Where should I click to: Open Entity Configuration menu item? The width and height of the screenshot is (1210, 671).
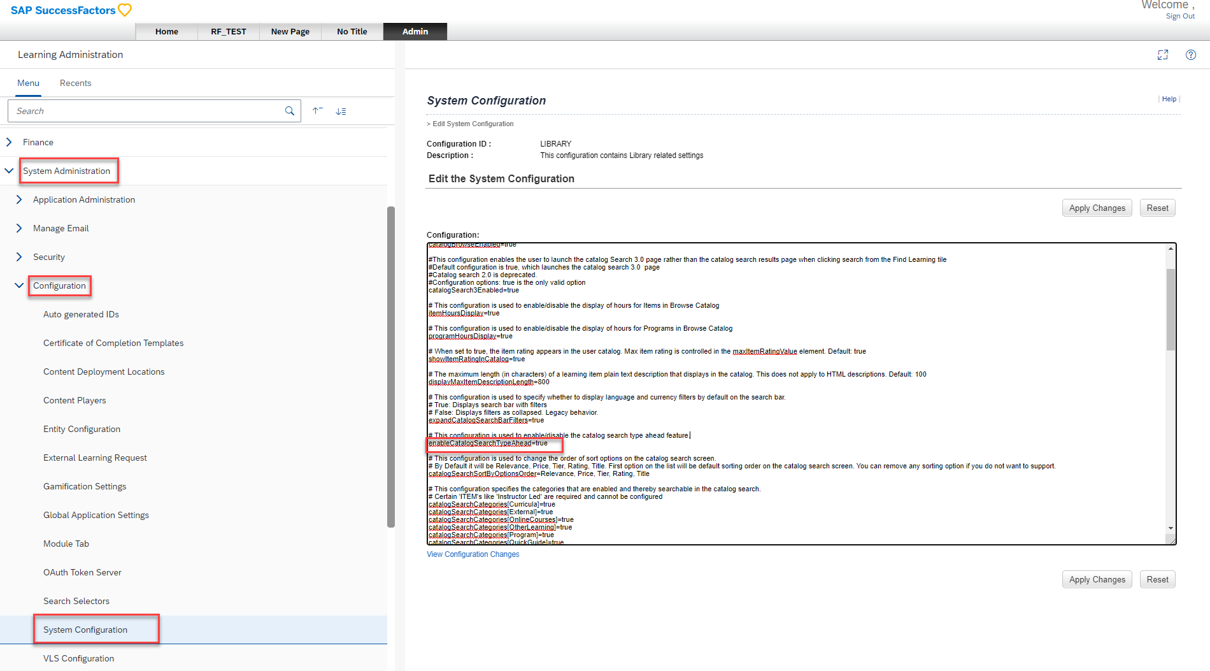coord(82,429)
